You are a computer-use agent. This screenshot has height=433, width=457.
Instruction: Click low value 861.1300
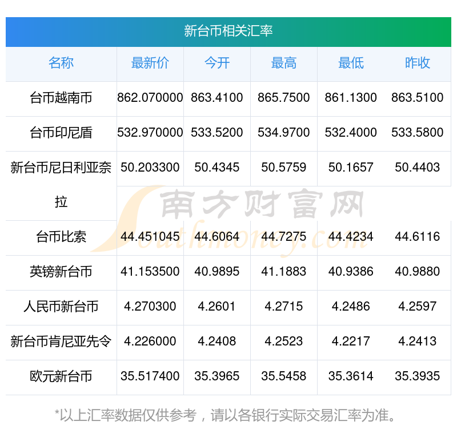(351, 97)
